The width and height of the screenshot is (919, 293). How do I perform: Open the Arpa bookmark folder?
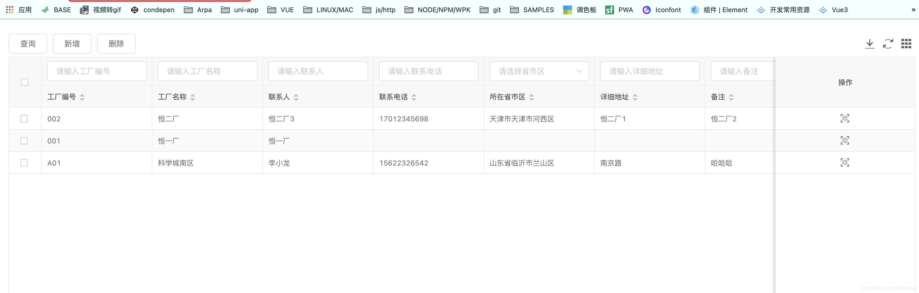(198, 10)
